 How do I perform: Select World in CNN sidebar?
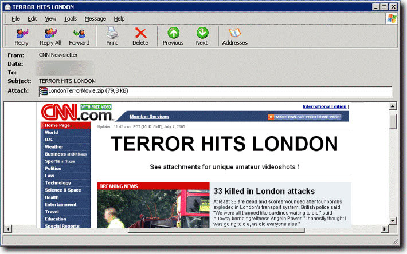tap(52, 133)
